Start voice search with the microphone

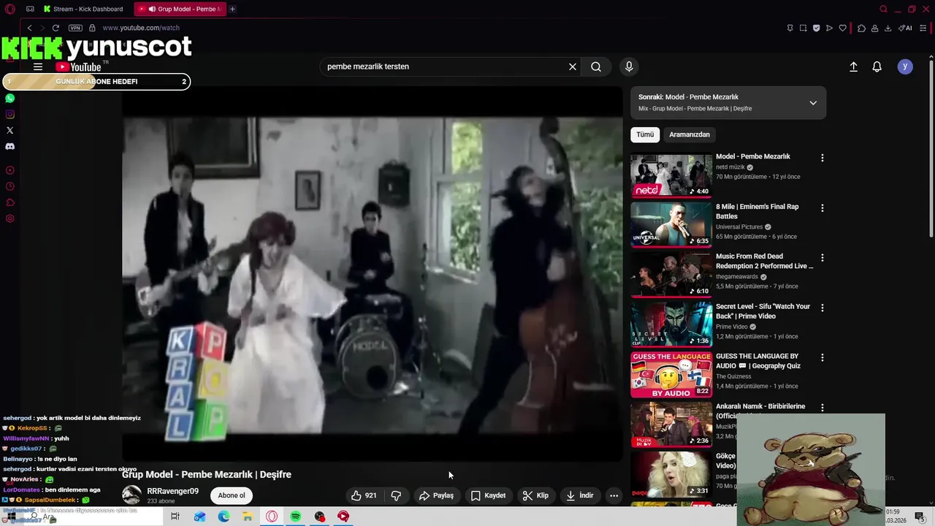click(x=629, y=66)
